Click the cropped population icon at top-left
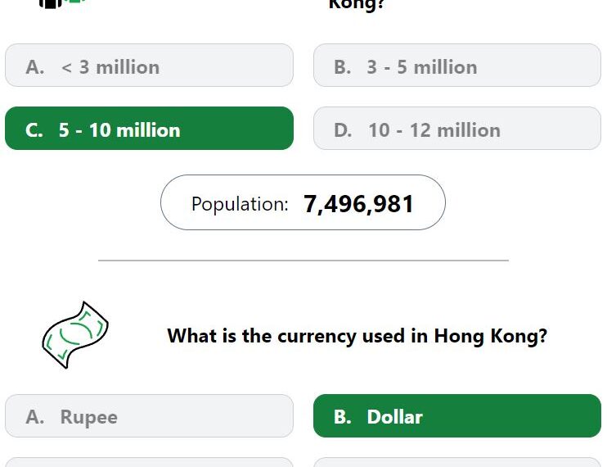This screenshot has width=607, height=467. click(x=62, y=4)
